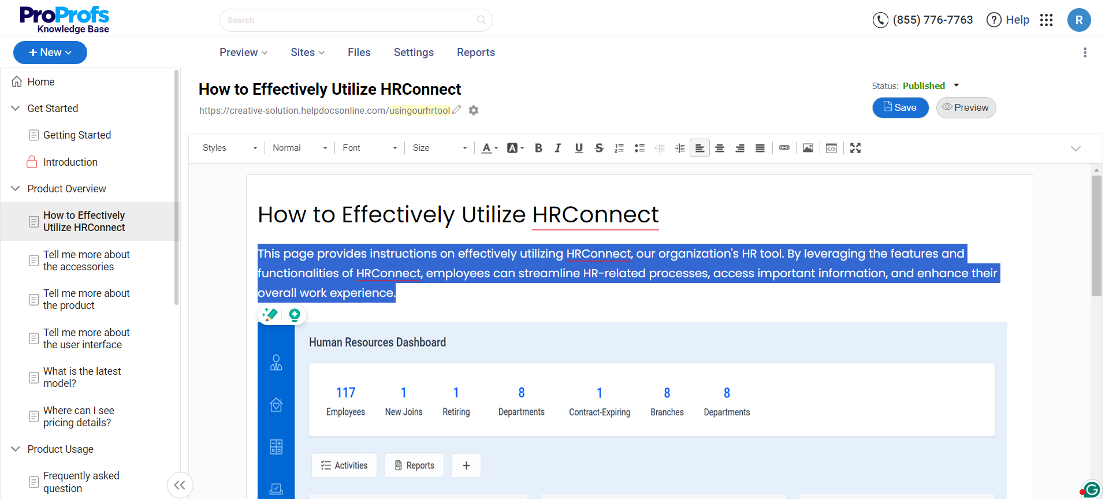
Task: Open the Styles dropdown
Action: click(x=230, y=148)
